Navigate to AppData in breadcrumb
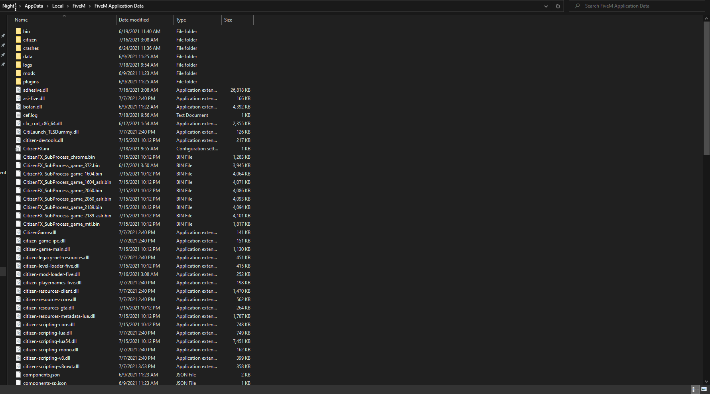The image size is (710, 394). pos(34,6)
